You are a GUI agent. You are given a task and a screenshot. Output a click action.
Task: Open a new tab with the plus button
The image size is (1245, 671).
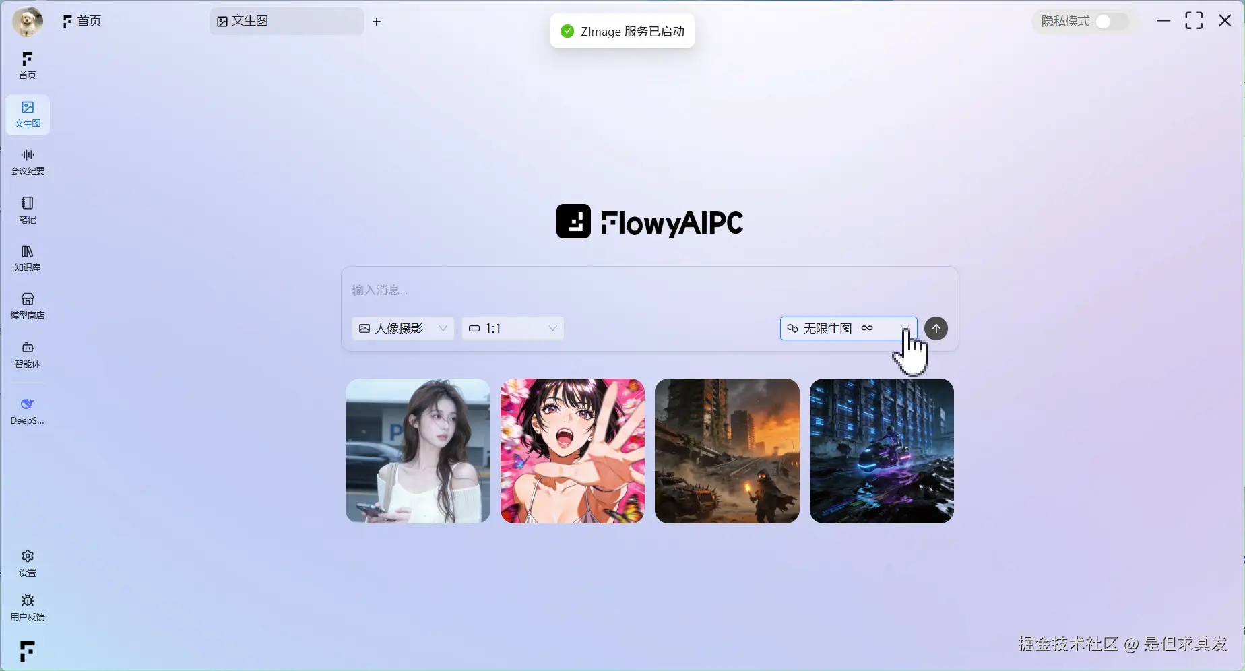tap(377, 22)
